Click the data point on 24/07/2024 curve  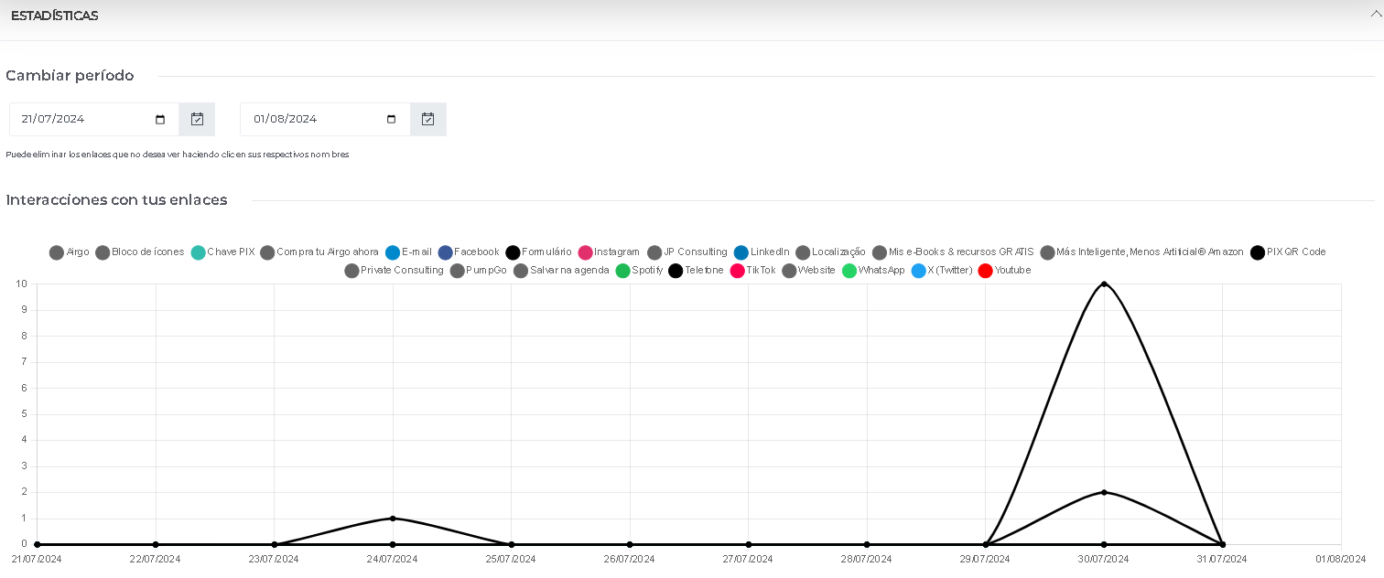pos(393,519)
